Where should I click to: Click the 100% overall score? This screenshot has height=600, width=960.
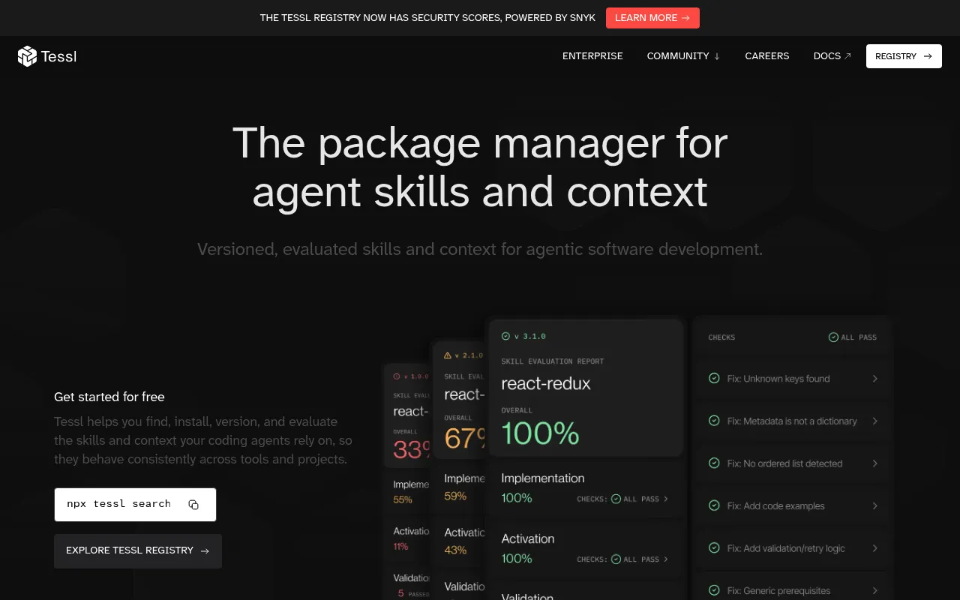tap(540, 433)
